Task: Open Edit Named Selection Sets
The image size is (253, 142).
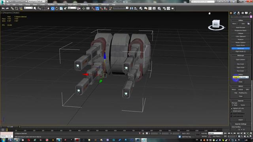Action: (x=110, y=8)
